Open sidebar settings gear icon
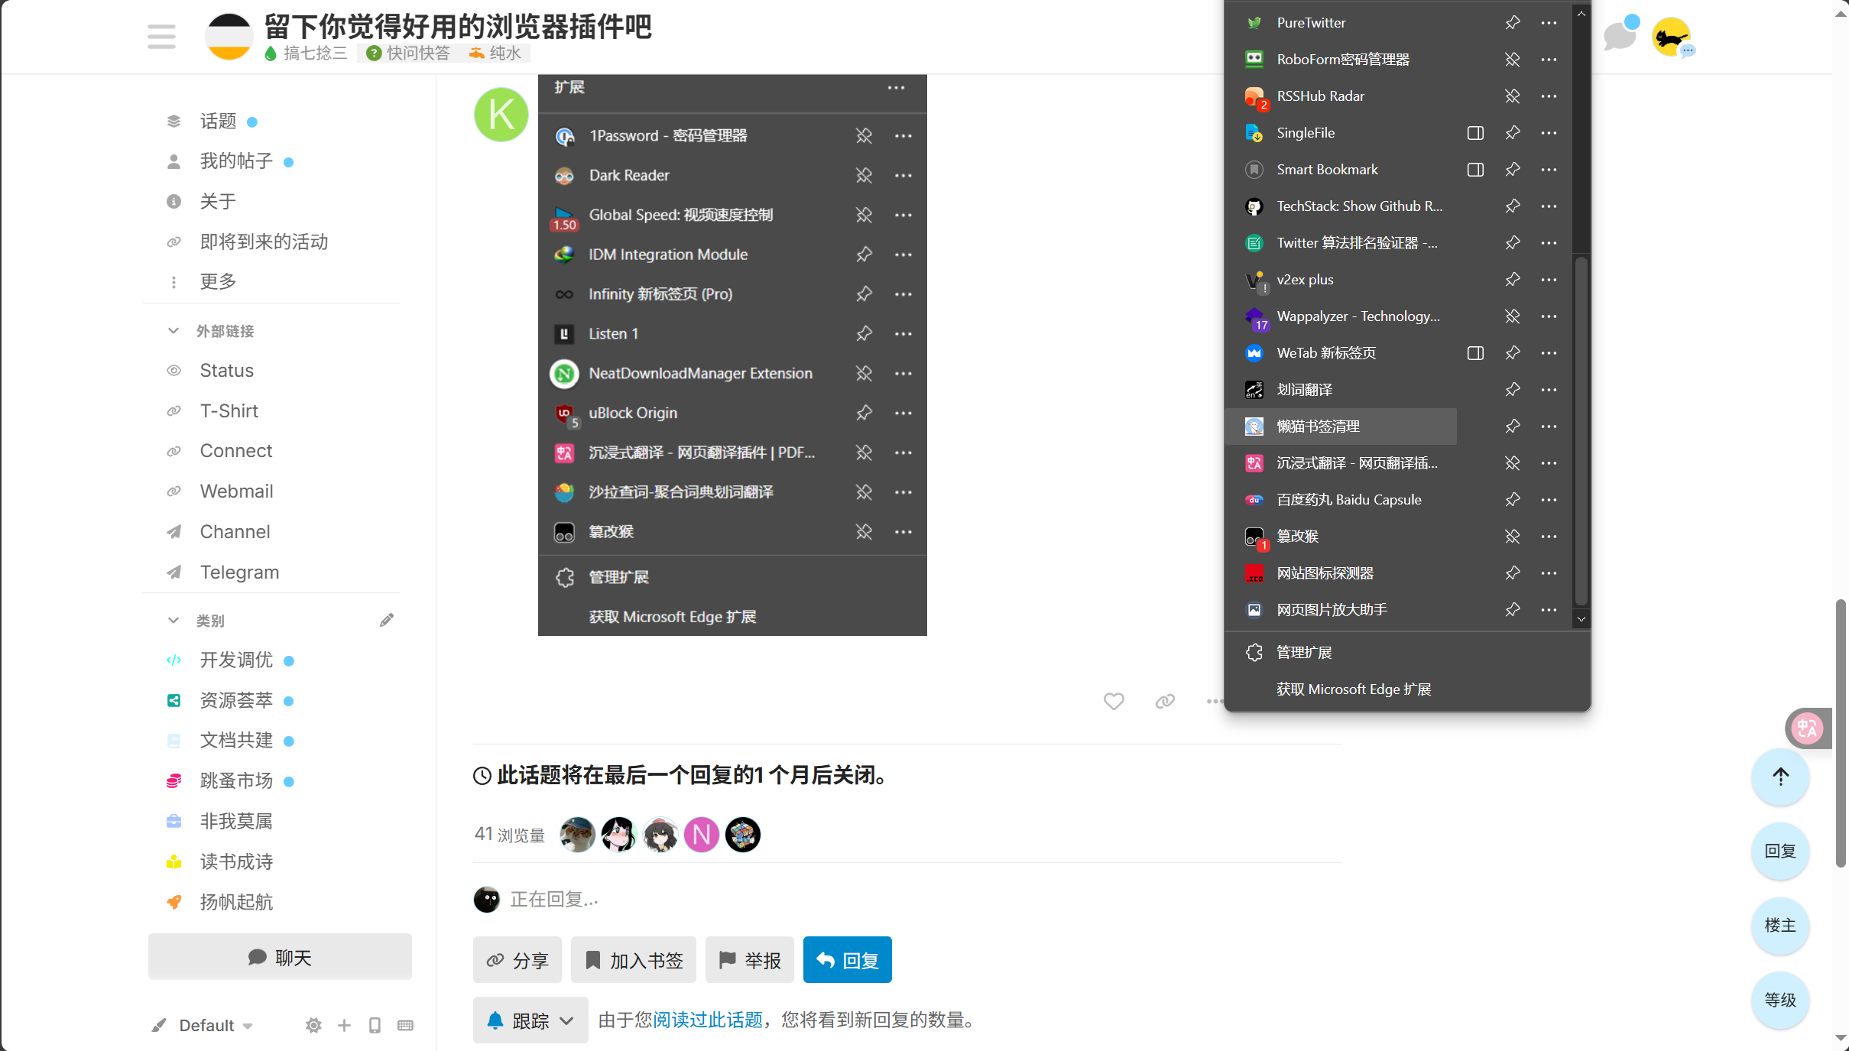Image resolution: width=1849 pixels, height=1051 pixels. tap(313, 1026)
